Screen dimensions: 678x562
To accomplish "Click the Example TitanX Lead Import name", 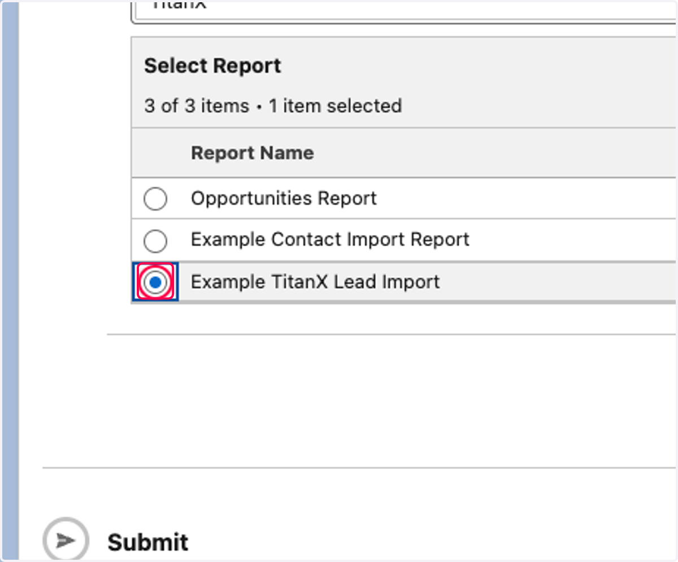I will (315, 281).
